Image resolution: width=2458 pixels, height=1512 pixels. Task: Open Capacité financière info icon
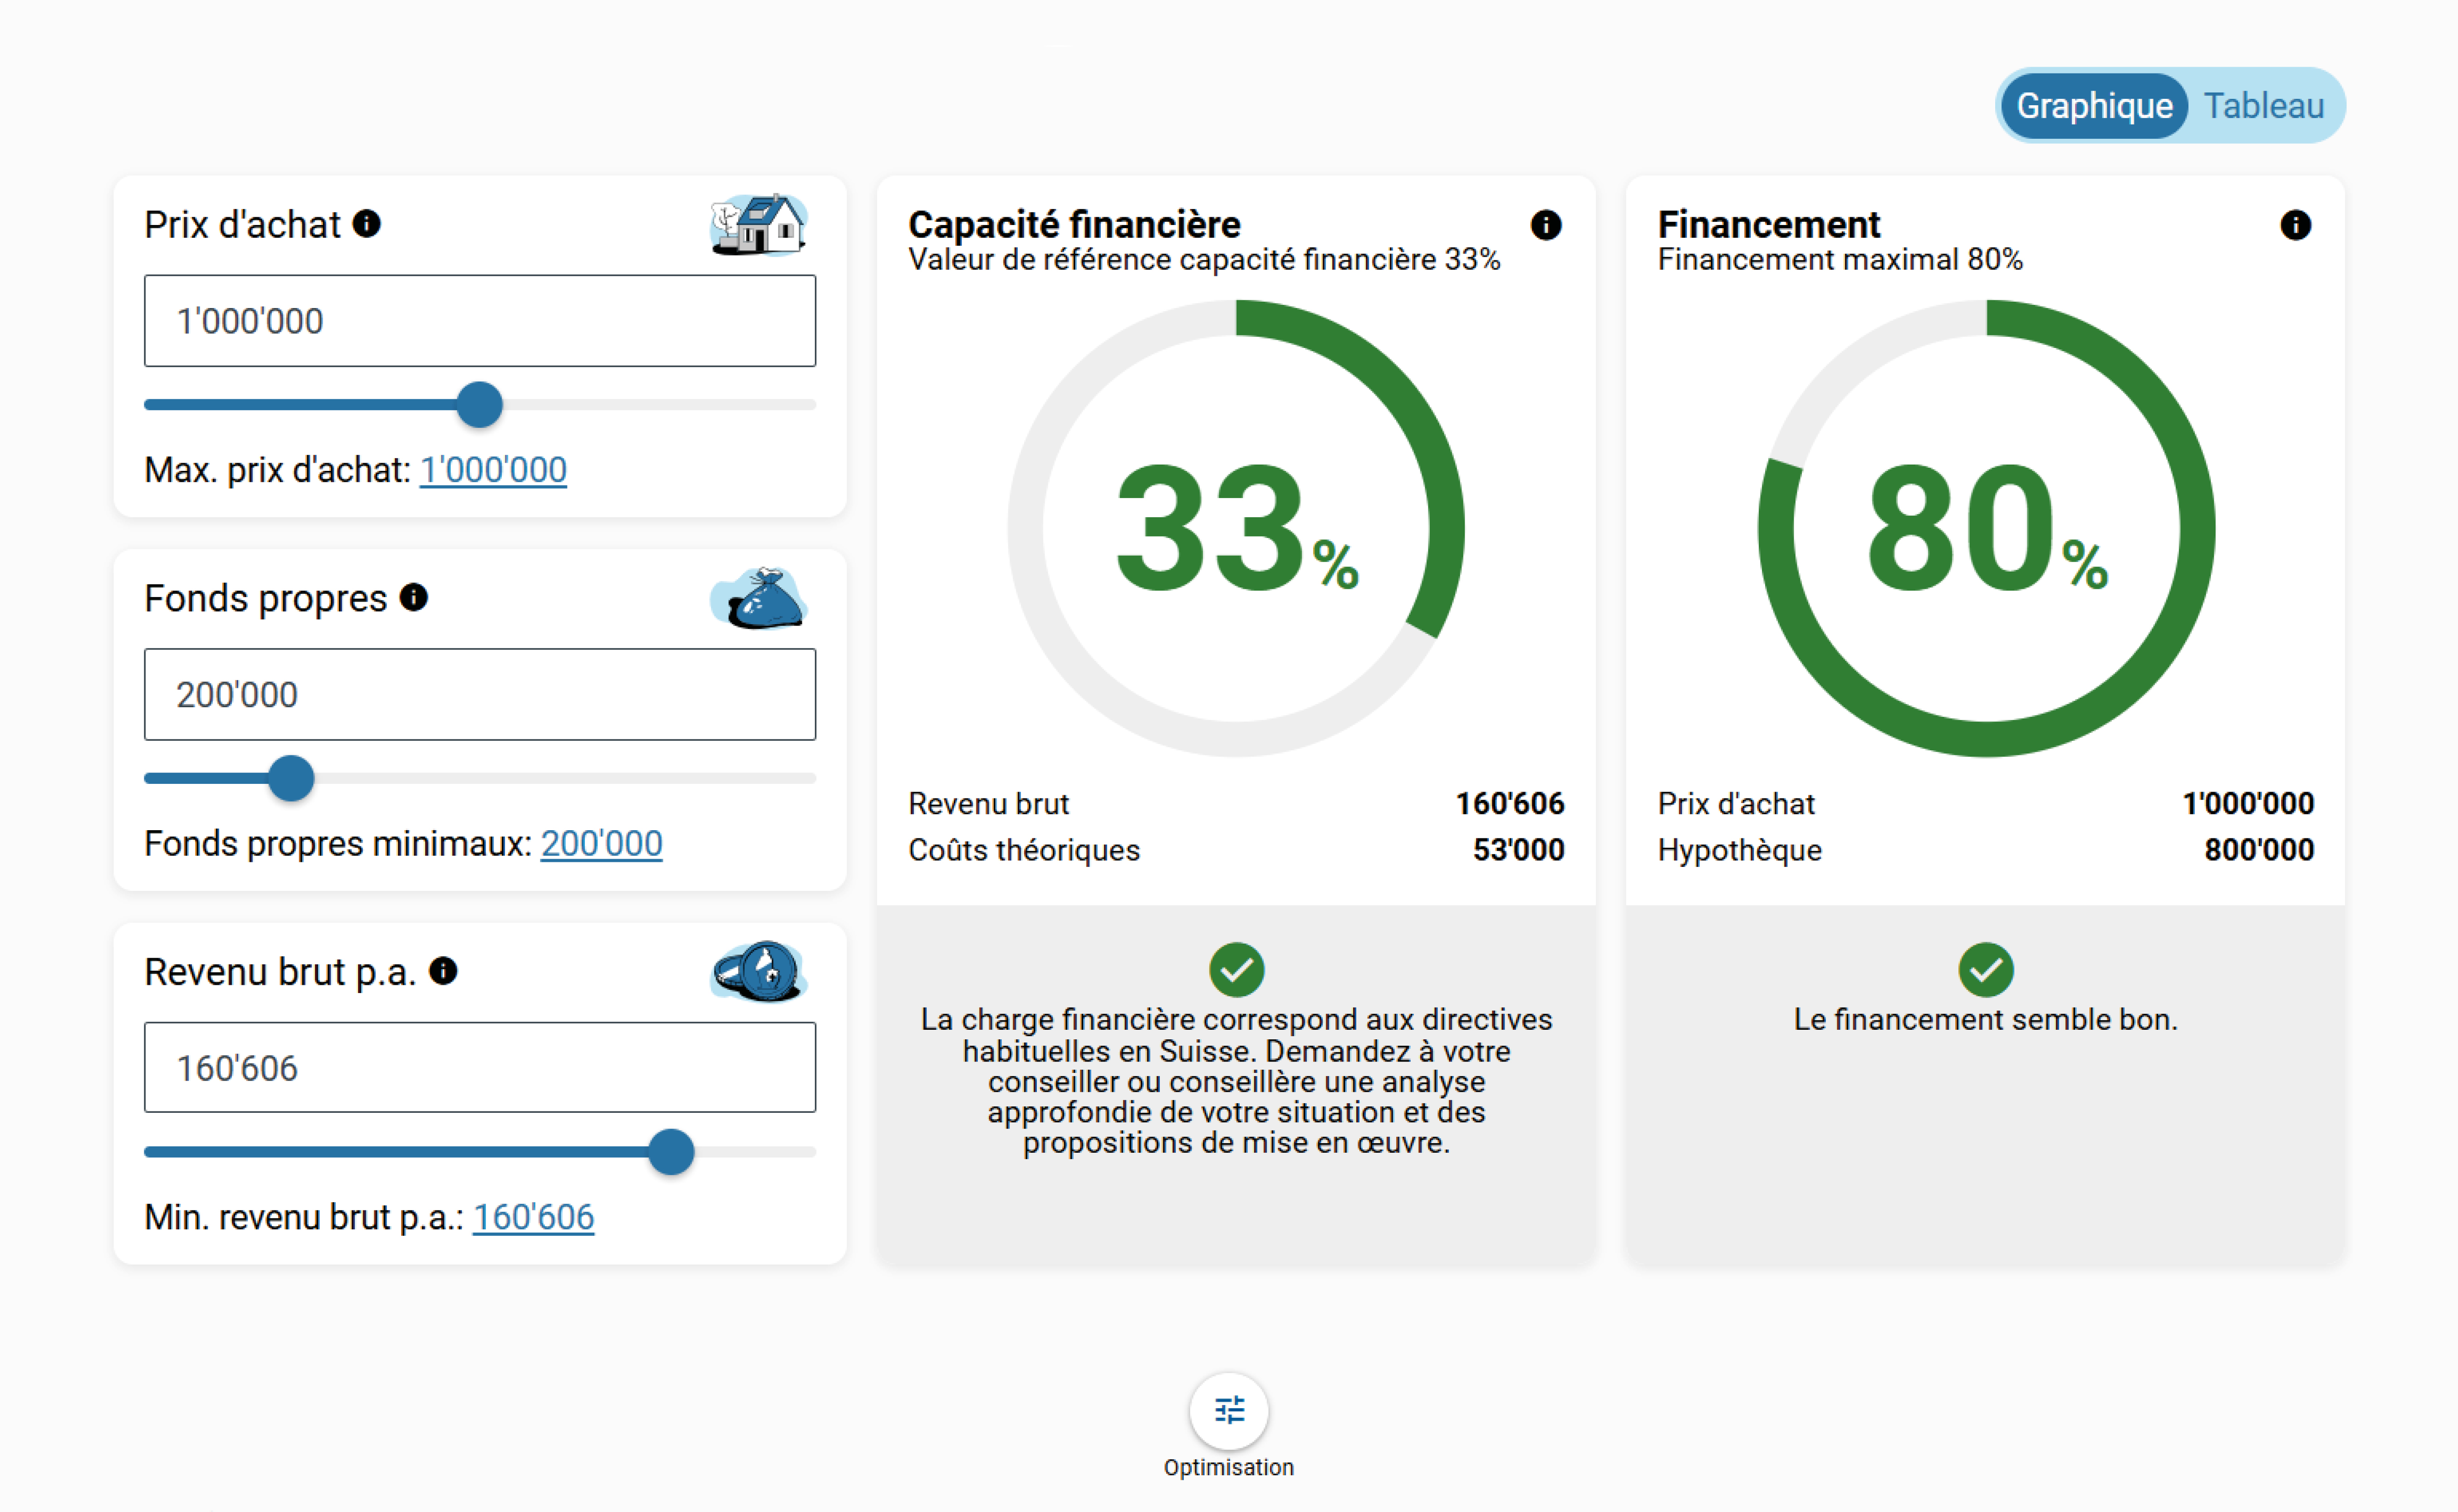coord(1545,225)
